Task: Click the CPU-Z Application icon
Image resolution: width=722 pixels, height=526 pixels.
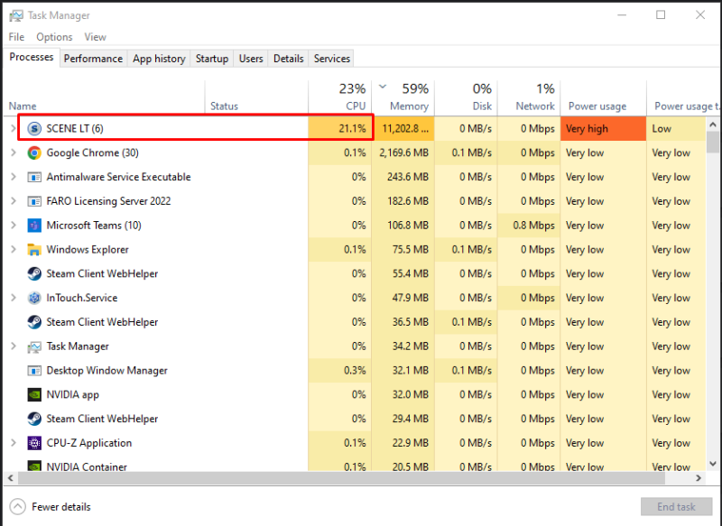Action: (x=34, y=443)
